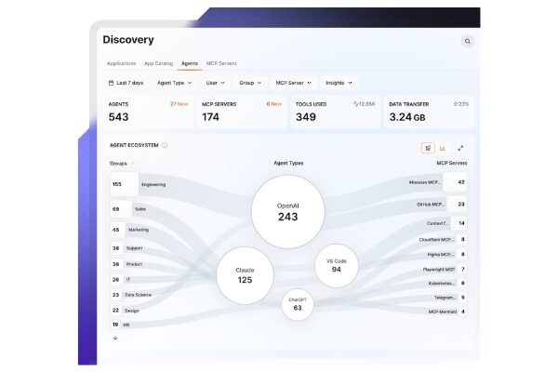
Task: Select the Agents tab
Action: tap(190, 63)
